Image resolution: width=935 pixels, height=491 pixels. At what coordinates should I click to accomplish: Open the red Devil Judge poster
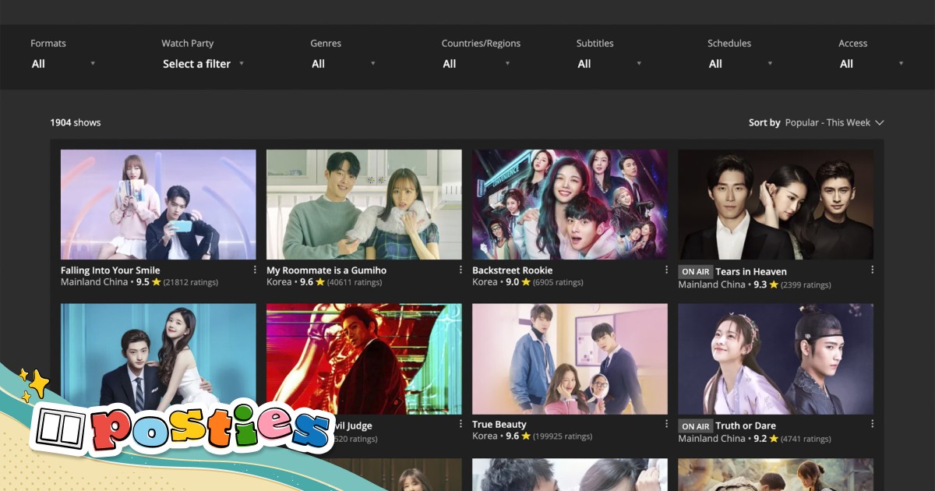click(364, 359)
